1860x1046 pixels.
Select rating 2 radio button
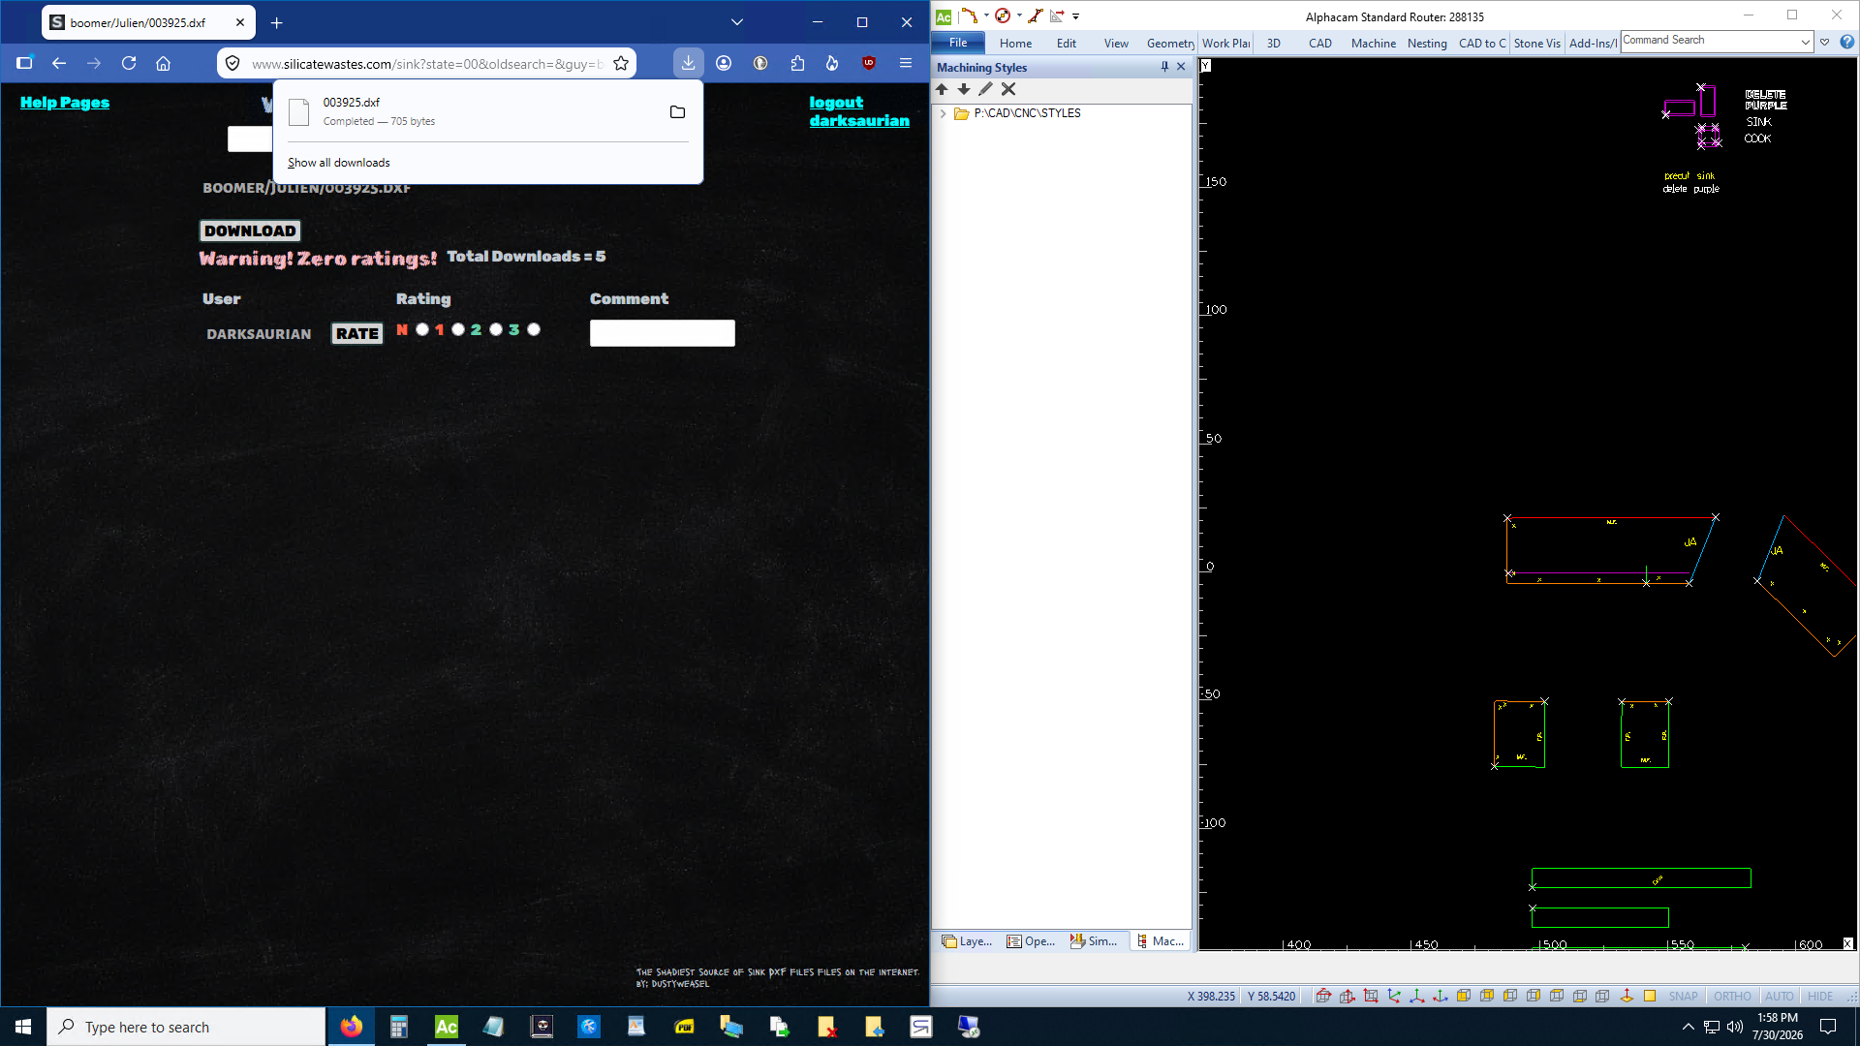496,329
